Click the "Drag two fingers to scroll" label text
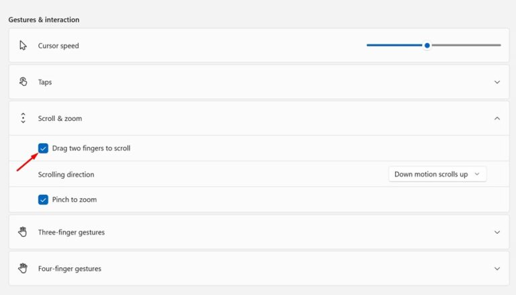 [x=91, y=148]
